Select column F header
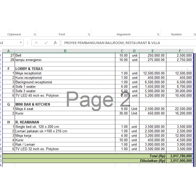This screenshot has width=196, height=196. pyautogui.click(x=180, y=51)
